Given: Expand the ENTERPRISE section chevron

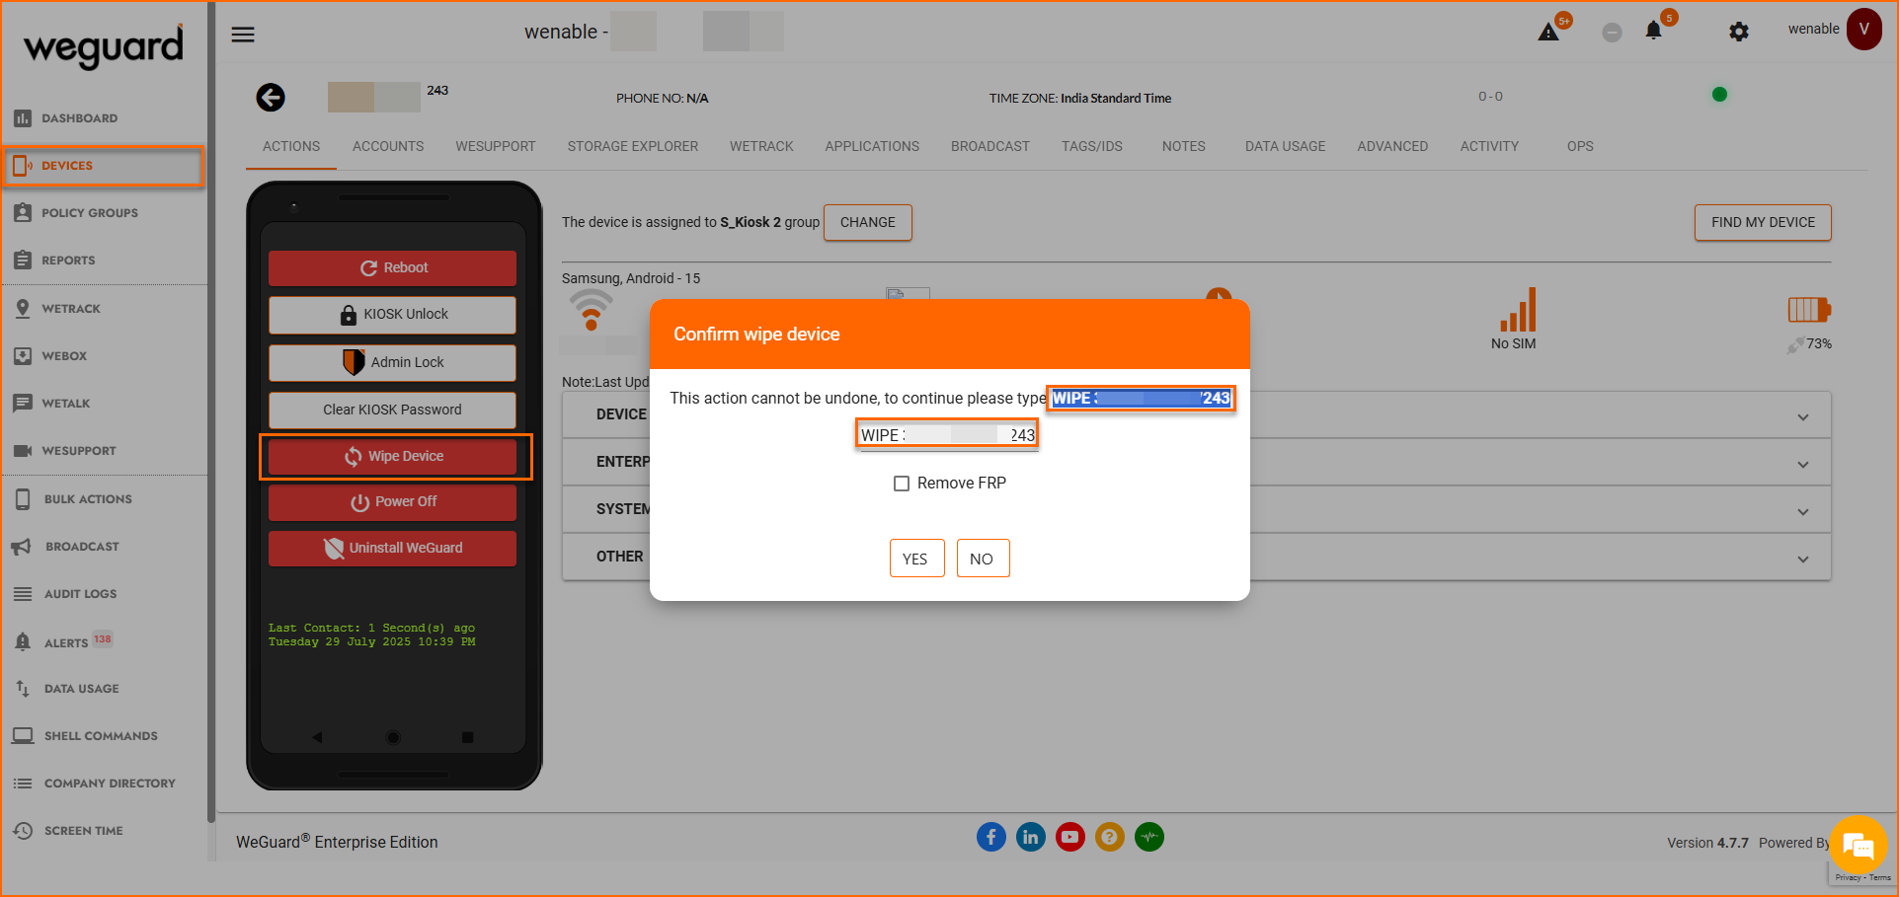Looking at the screenshot, I should (x=1803, y=465).
